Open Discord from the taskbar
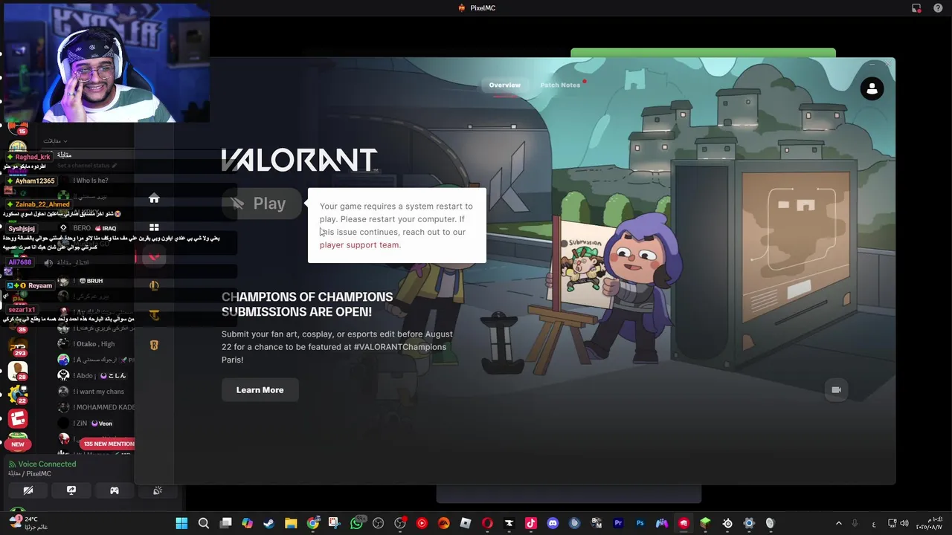This screenshot has height=535, width=952. [x=553, y=523]
